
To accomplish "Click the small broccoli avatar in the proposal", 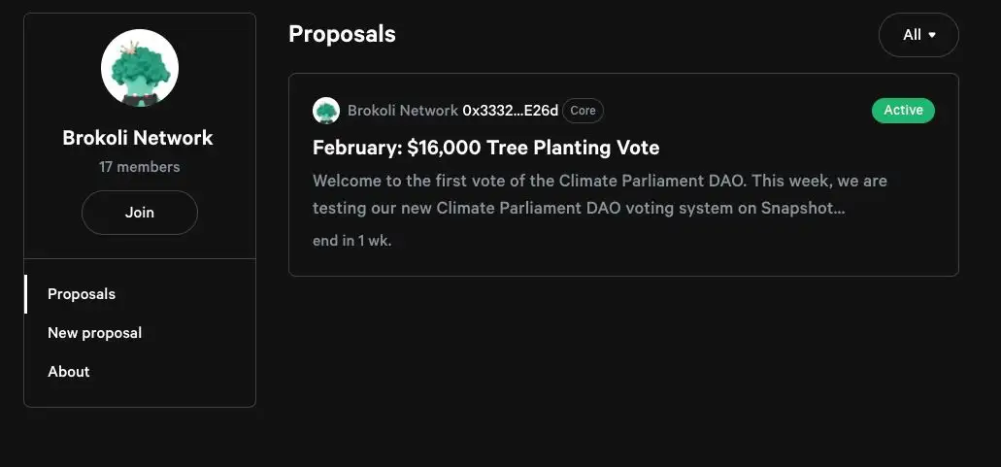I will pos(325,111).
